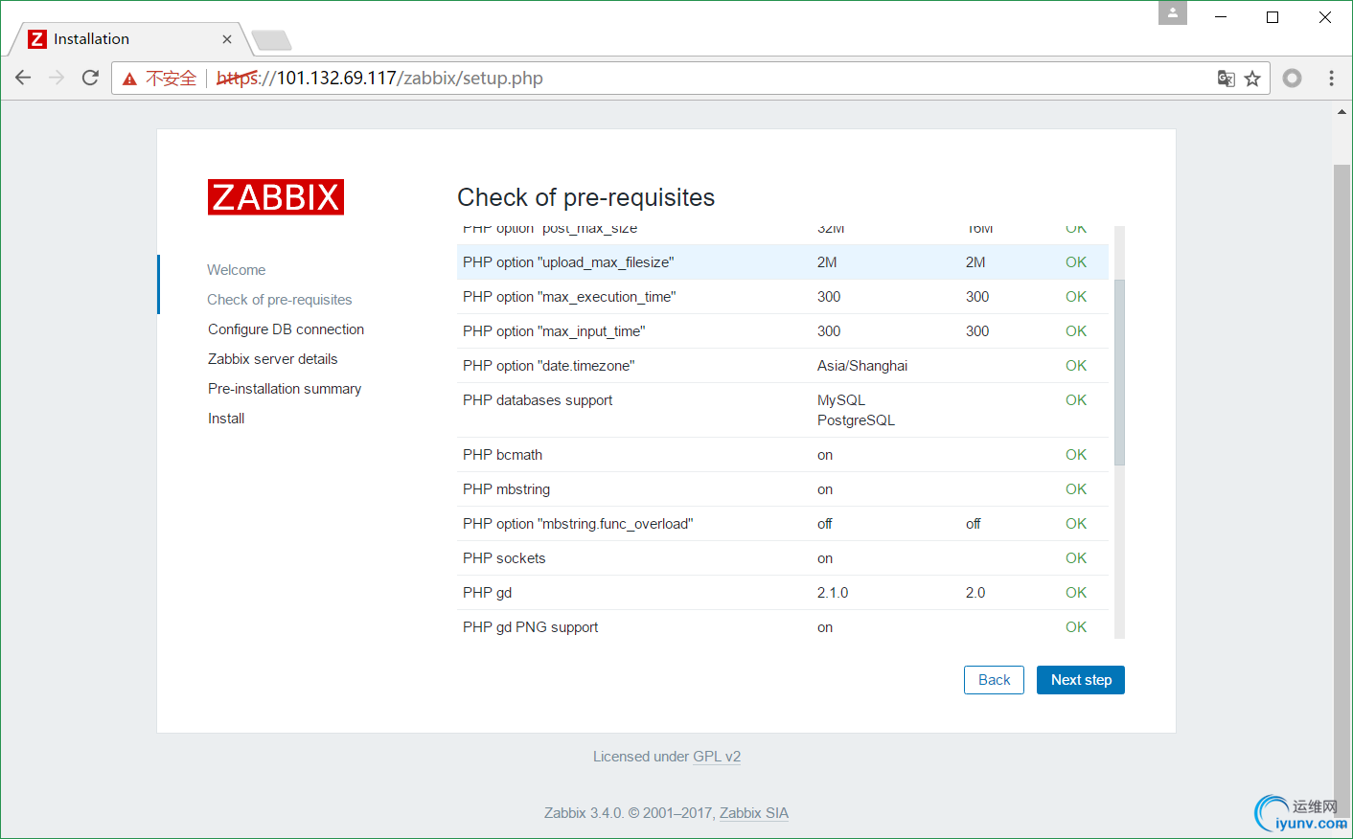Viewport: 1353px width, 839px height.
Task: Click the pre-requisites table scrollbar thumb
Action: pyautogui.click(x=1119, y=373)
